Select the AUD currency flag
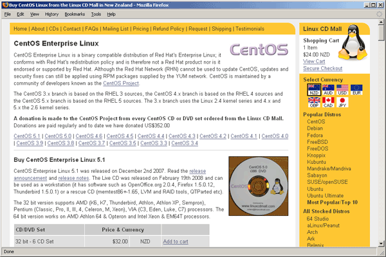Image resolution: width=386 pixels, height=257 pixels. (328, 89)
